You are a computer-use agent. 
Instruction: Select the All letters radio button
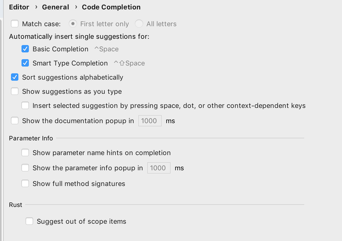tap(139, 24)
